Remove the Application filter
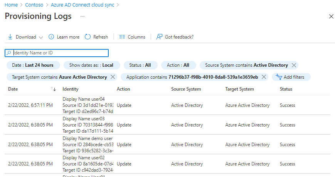 coord(264,77)
